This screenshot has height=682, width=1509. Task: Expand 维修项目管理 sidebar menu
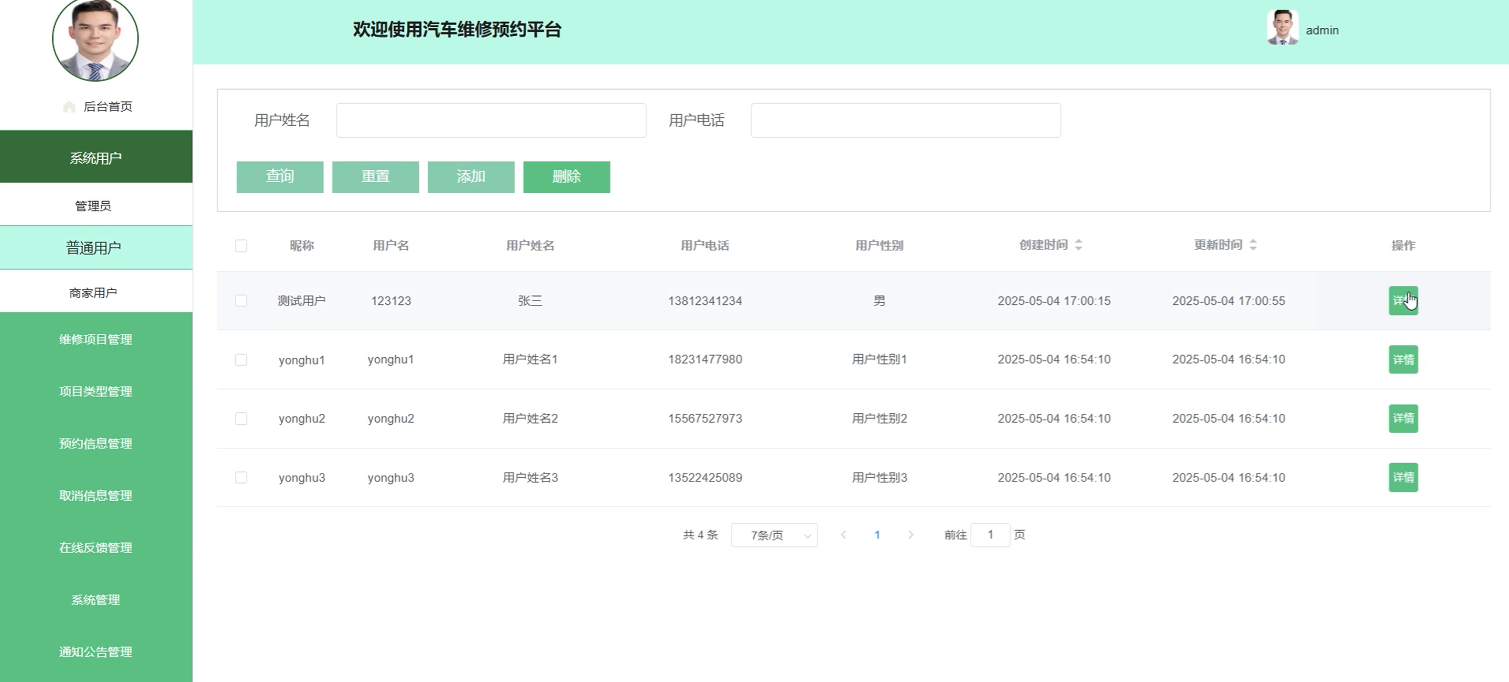click(96, 339)
